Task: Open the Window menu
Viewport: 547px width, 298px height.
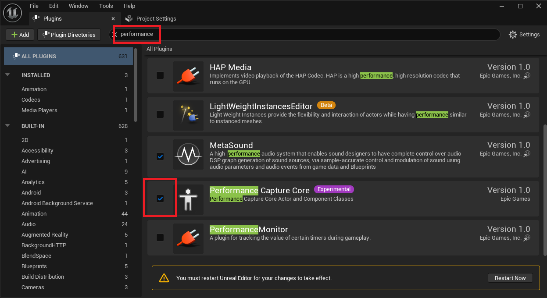Action: coord(79,6)
